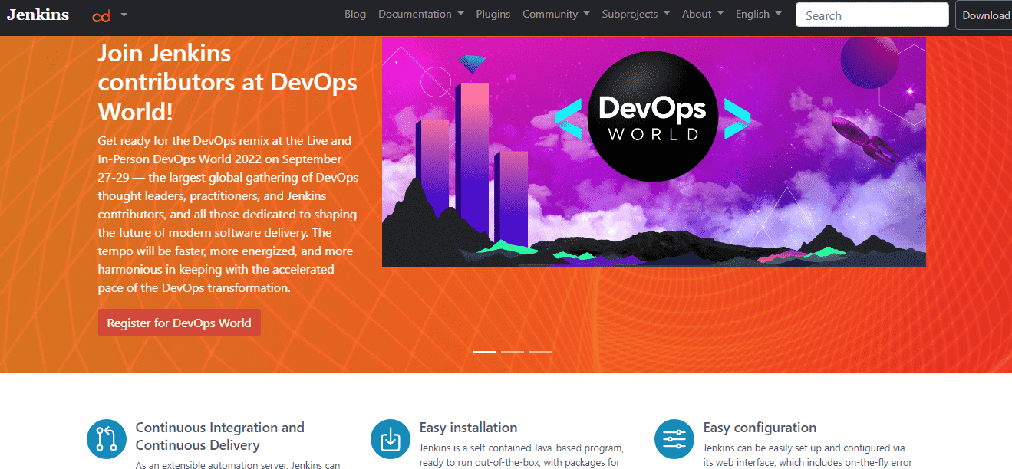The image size is (1012, 469).
Task: Expand the Documentation dropdown menu
Action: point(421,14)
